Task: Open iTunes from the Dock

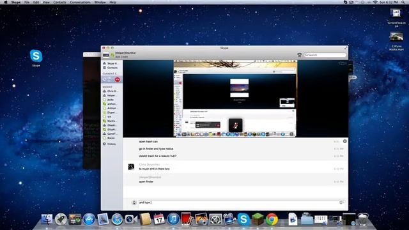Action: click(x=173, y=219)
